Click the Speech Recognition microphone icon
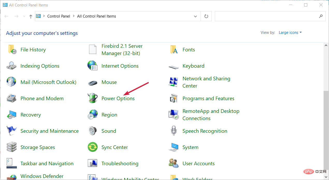Screen dimensions: 329x180 [173, 131]
